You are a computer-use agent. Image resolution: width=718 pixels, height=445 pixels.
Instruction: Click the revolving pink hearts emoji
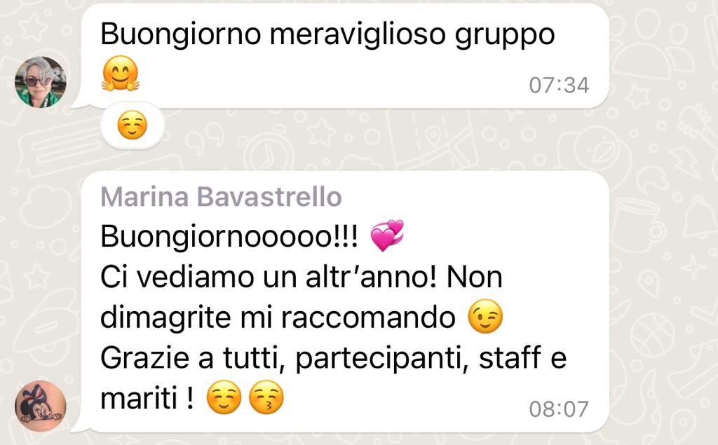(x=387, y=235)
